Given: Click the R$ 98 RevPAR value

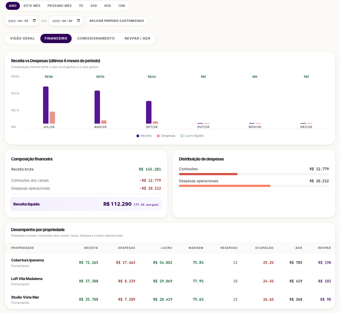Looking at the screenshot, I should click(x=326, y=299).
